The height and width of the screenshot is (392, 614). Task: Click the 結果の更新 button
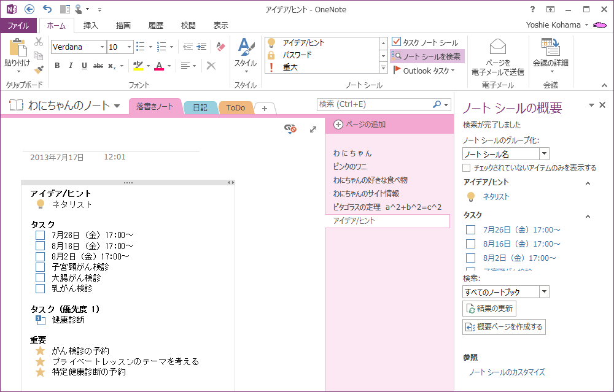click(489, 309)
